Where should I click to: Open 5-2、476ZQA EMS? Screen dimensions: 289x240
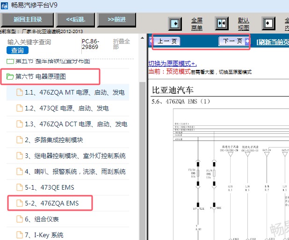point(51,203)
